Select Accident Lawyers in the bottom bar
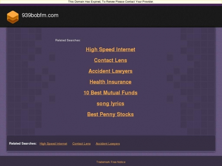This screenshot has height=166, width=222. [x=108, y=144]
